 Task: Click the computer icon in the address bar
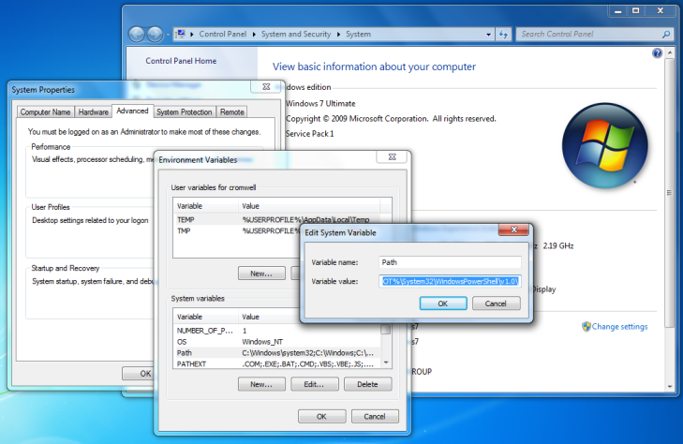coord(181,34)
